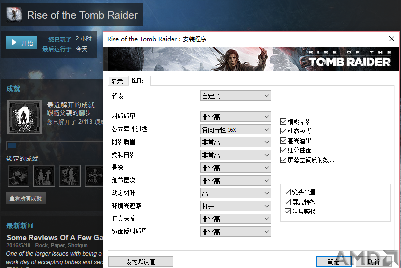
Task: Open the 细节层次 dropdown
Action: tap(235, 180)
